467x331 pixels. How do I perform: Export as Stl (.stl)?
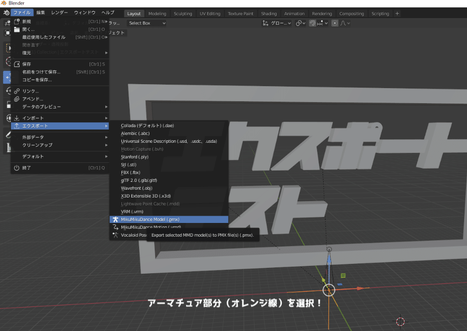[169, 165]
